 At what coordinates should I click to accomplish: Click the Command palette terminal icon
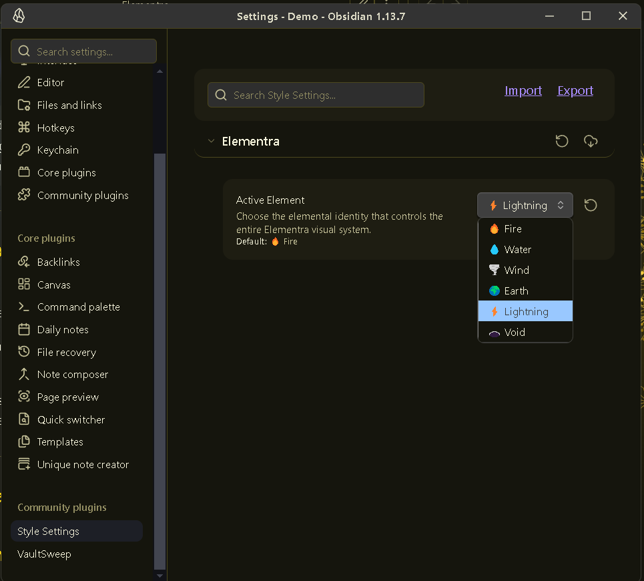pos(24,307)
